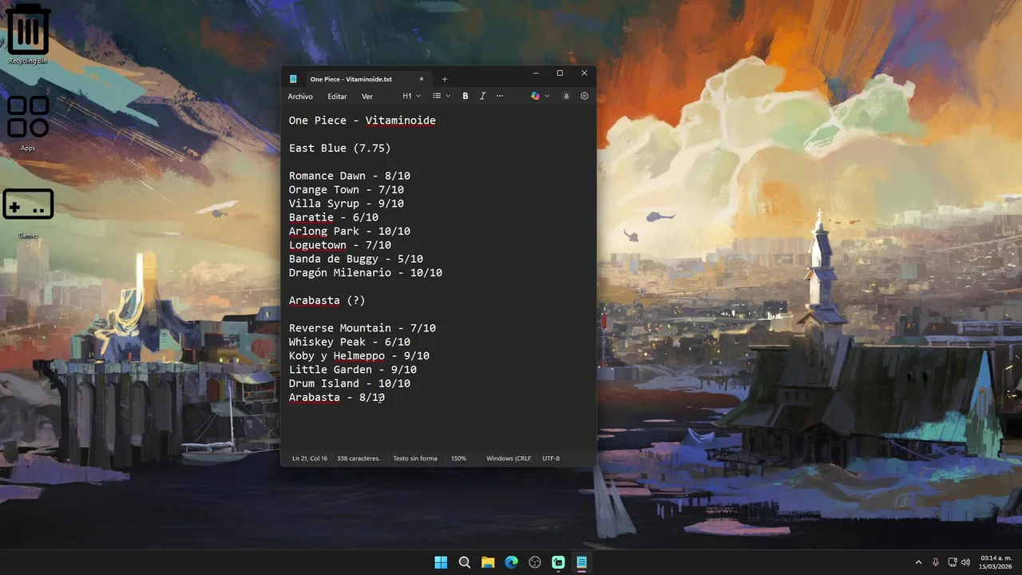Viewport: 1022px width, 575px height.
Task: Click the Orange Town - 7/10 line
Action: [x=347, y=190]
